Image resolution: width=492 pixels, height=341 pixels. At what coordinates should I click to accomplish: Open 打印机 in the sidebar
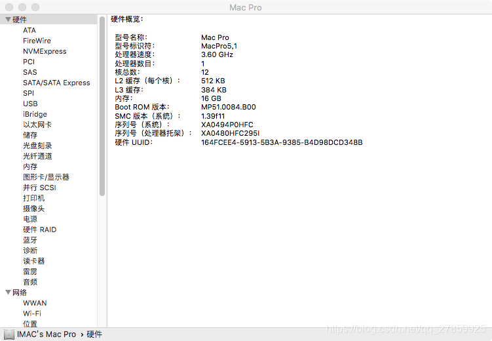coord(33,198)
